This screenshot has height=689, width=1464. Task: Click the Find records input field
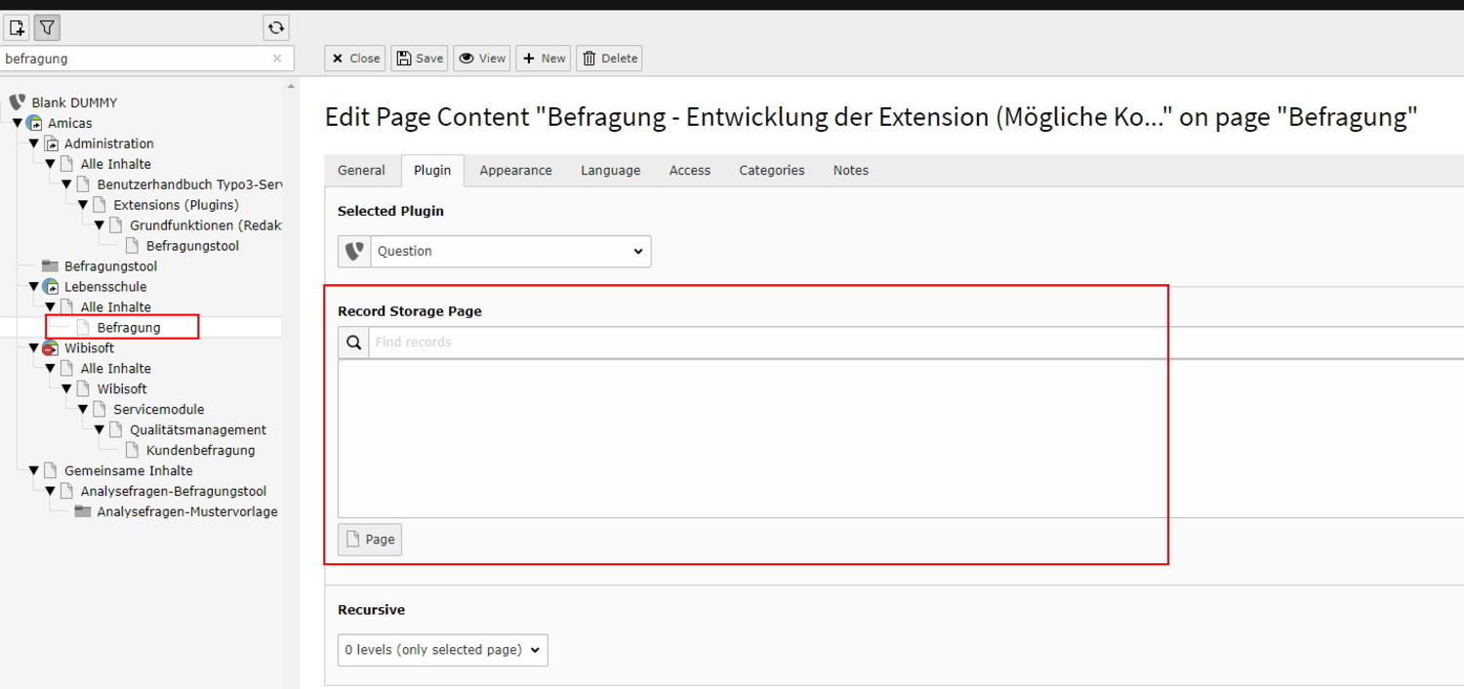tap(915, 343)
